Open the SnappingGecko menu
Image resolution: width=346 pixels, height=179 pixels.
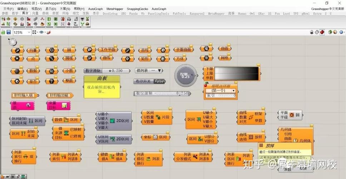pyautogui.click(x=138, y=9)
